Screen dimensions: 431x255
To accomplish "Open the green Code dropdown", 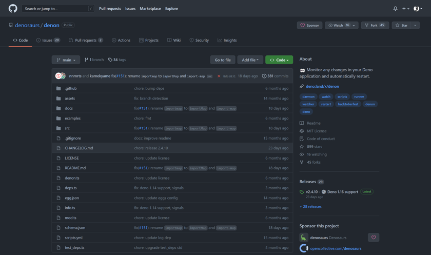I will [x=279, y=60].
